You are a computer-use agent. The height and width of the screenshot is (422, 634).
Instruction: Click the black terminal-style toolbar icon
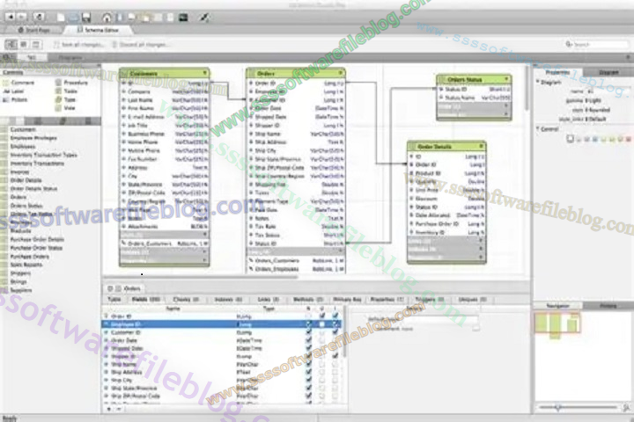point(183,18)
